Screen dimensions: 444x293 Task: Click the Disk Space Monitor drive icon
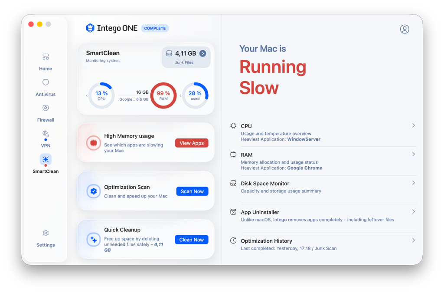pos(233,183)
